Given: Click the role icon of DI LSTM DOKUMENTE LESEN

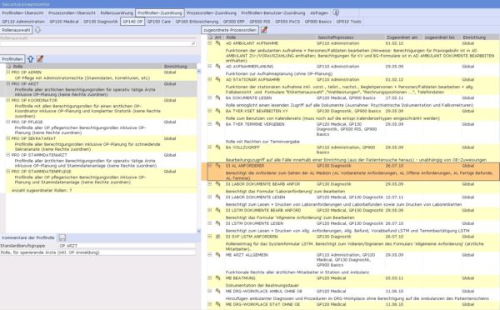Looking at the screenshot, I should click(217, 223).
